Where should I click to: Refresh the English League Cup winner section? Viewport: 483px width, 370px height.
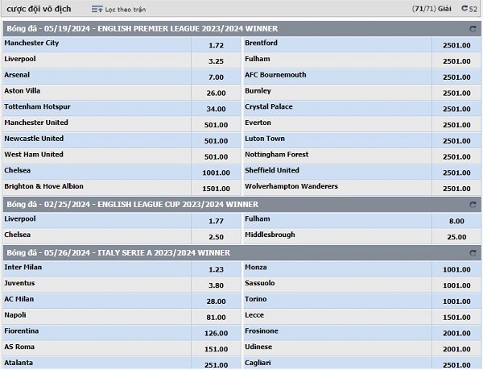(x=473, y=204)
